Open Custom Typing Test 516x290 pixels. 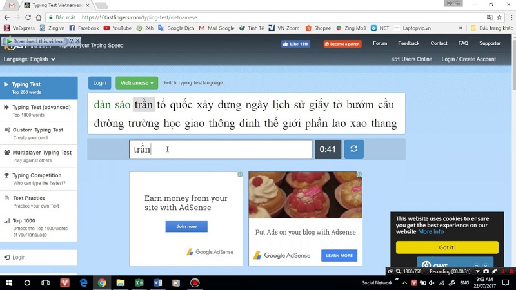pyautogui.click(x=39, y=133)
